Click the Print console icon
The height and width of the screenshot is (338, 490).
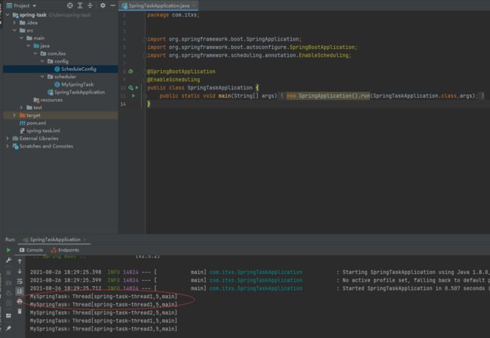tap(20, 301)
